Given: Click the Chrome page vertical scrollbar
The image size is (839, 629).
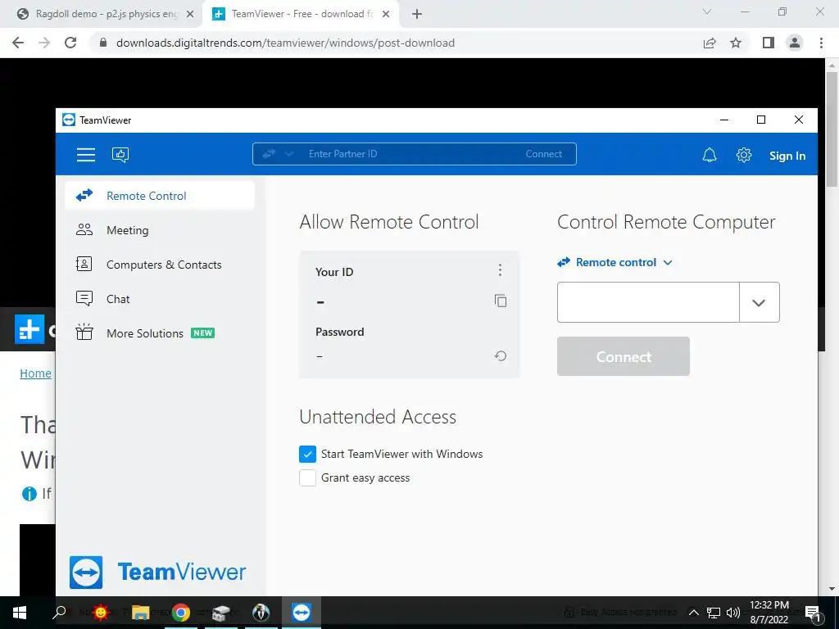Looking at the screenshot, I should [832, 129].
